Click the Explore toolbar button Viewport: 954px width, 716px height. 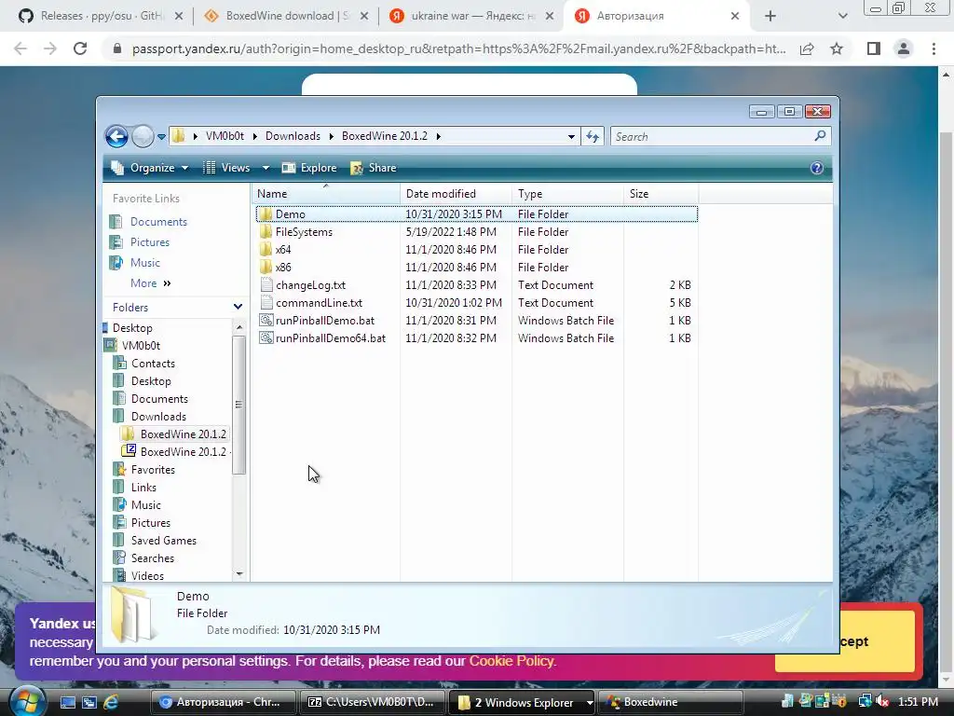(309, 168)
